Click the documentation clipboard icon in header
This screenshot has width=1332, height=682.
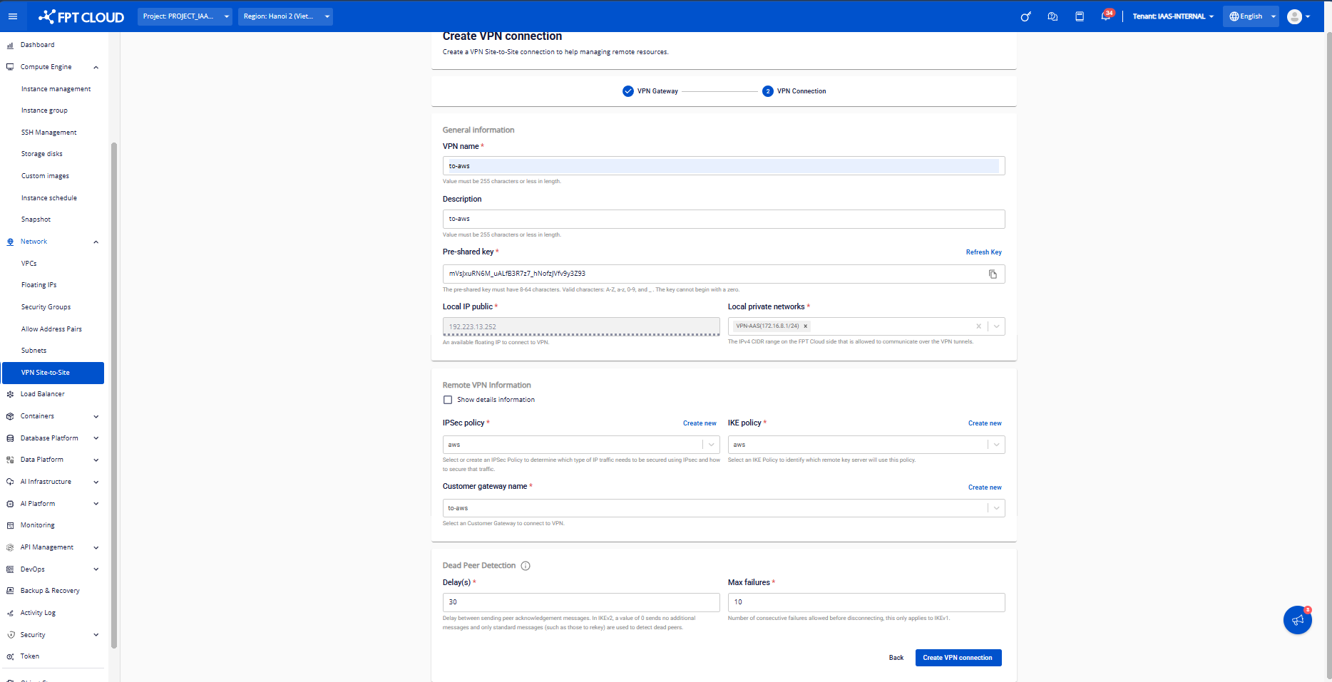(x=1080, y=16)
